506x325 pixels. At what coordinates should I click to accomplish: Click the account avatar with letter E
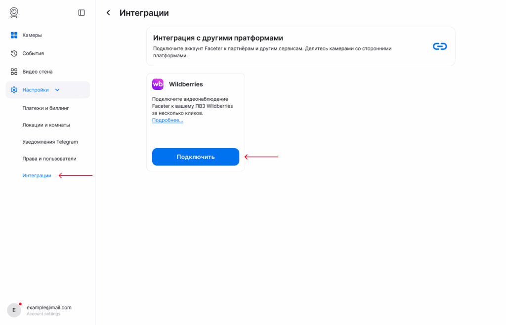14,310
